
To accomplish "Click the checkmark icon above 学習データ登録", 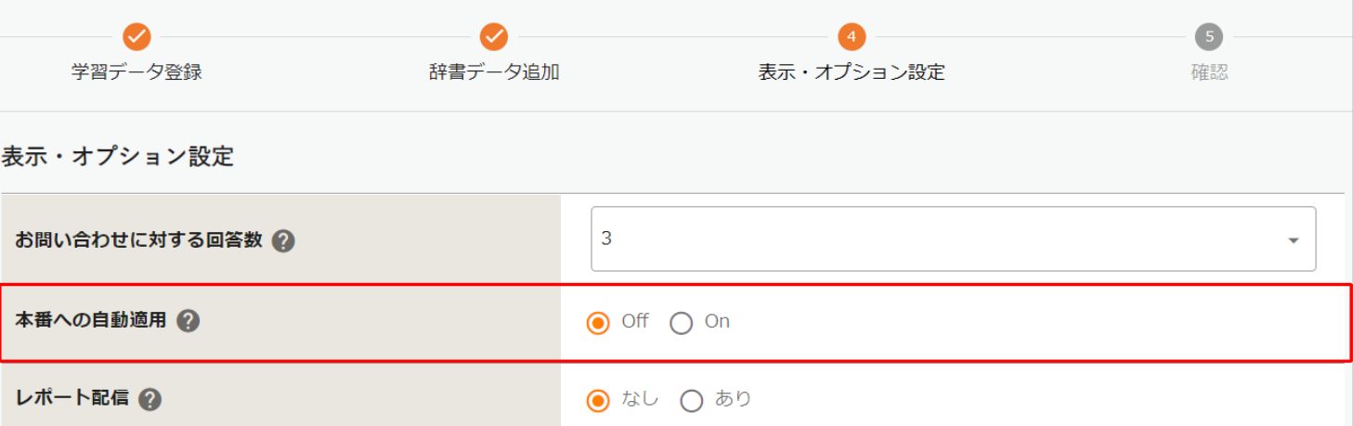I will point(137,37).
